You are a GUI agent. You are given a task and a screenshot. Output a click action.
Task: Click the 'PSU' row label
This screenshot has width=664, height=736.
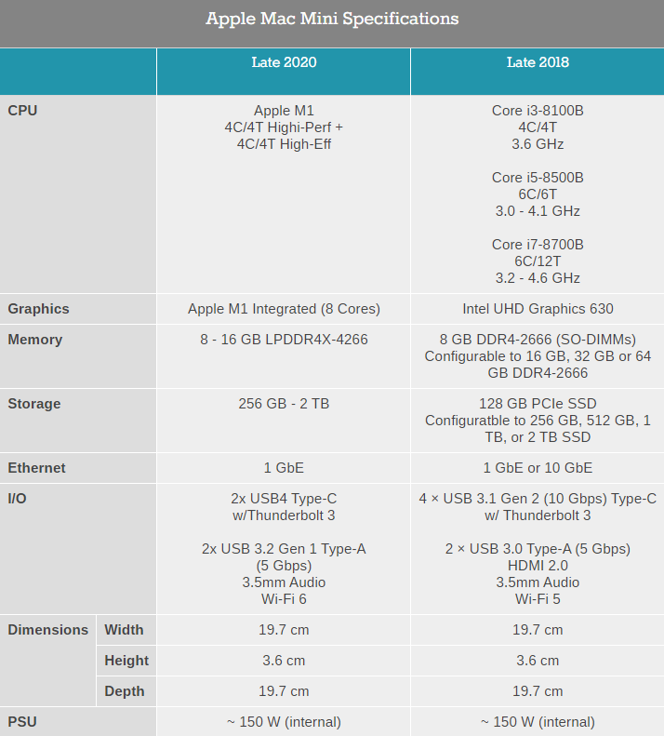click(22, 722)
